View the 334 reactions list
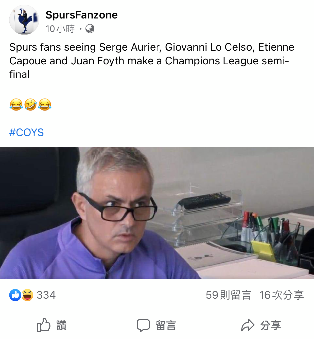The width and height of the screenshot is (314, 339). tap(46, 295)
